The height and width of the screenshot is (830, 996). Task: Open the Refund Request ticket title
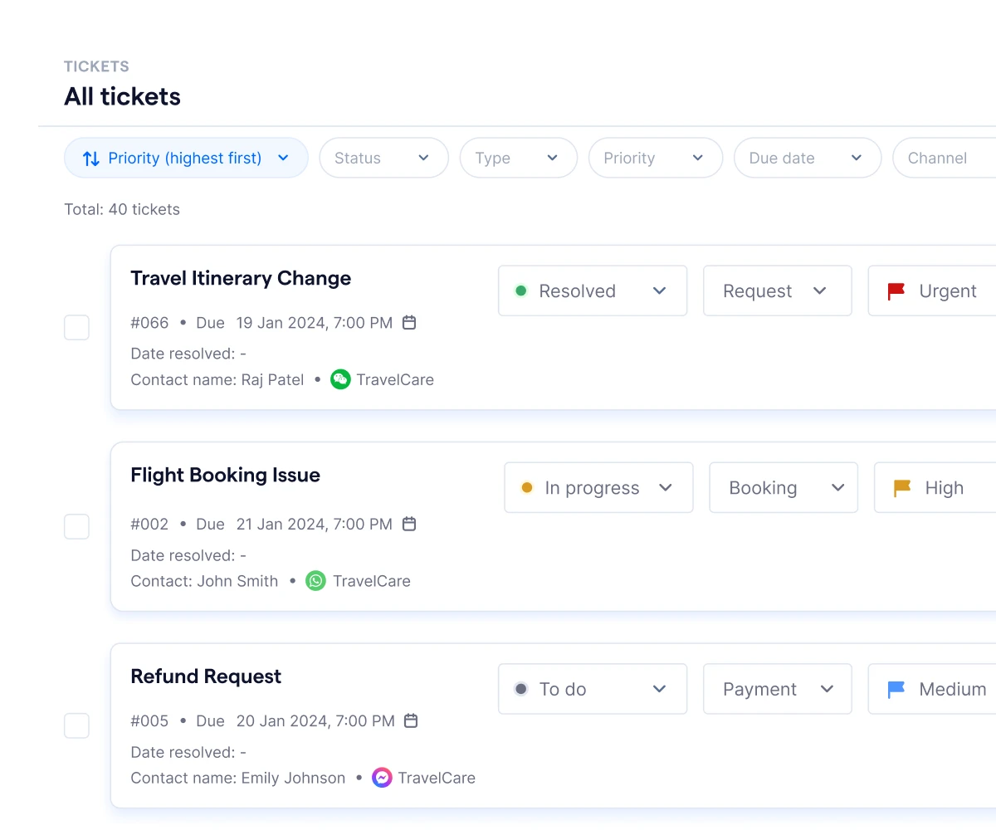[206, 676]
